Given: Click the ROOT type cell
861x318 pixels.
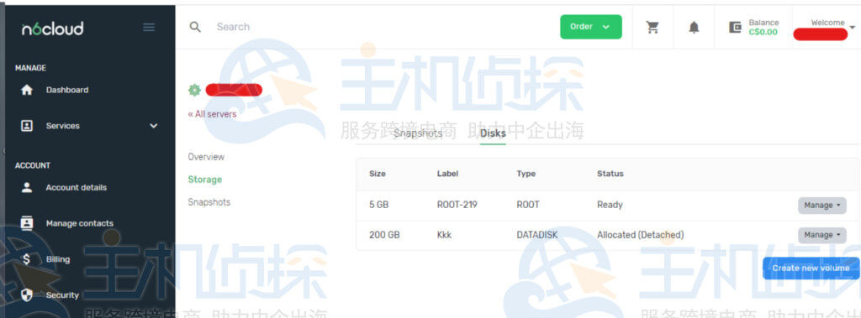Looking at the screenshot, I should pyautogui.click(x=528, y=205).
